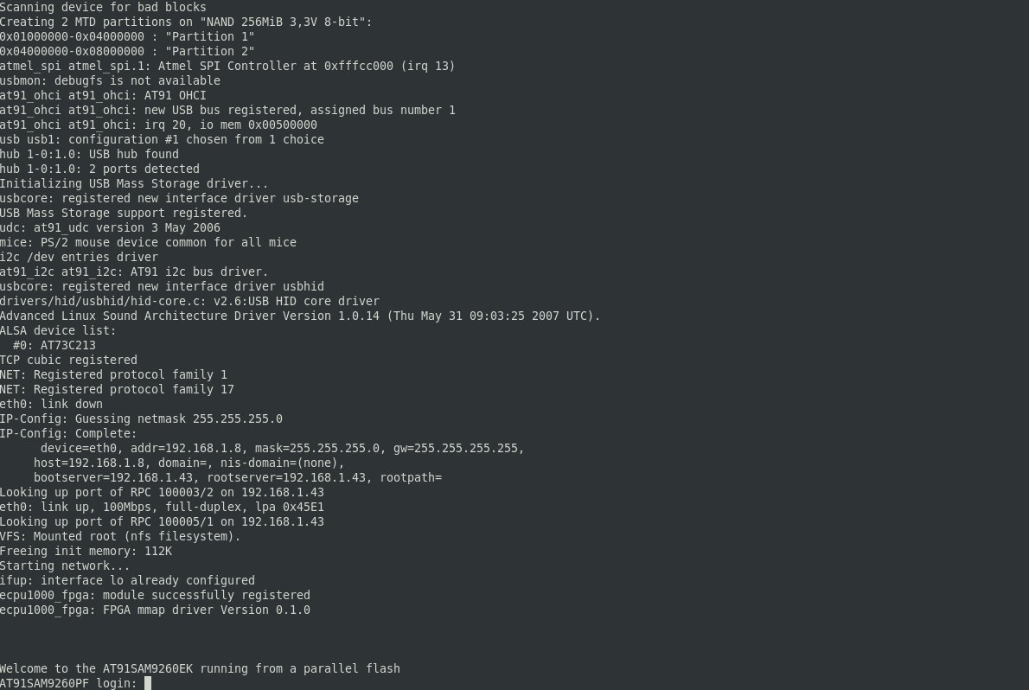The height and width of the screenshot is (690, 1029).
Task: Click the "#0: AT73C213" ALSA device entry
Action: click(x=54, y=345)
